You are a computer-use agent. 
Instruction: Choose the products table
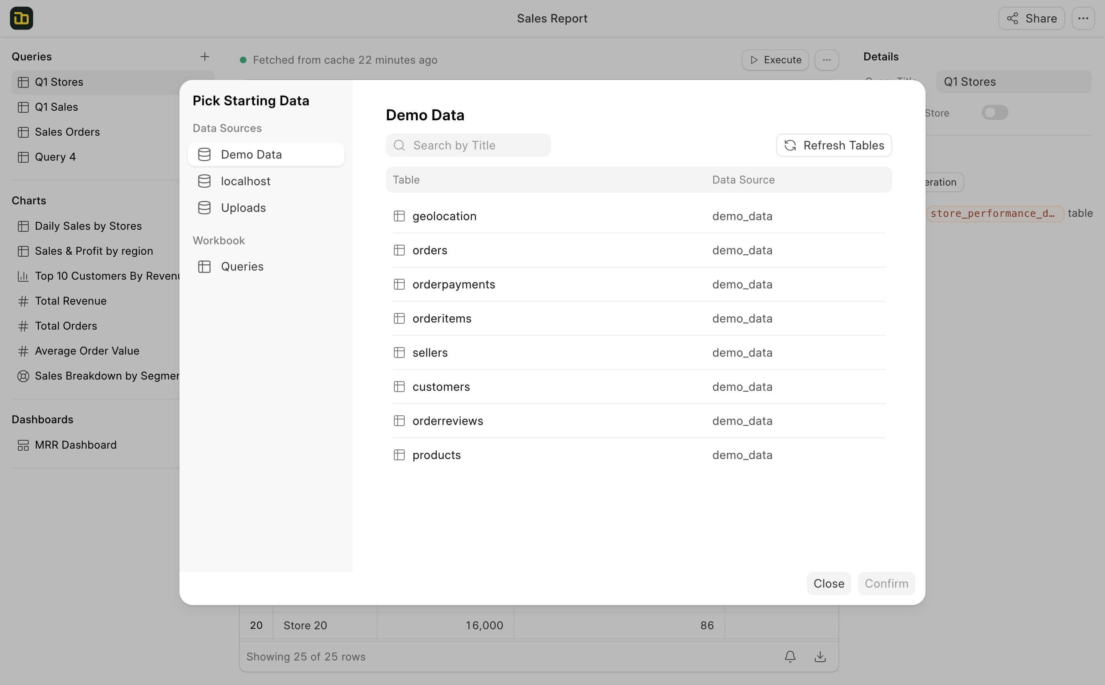pyautogui.click(x=436, y=455)
